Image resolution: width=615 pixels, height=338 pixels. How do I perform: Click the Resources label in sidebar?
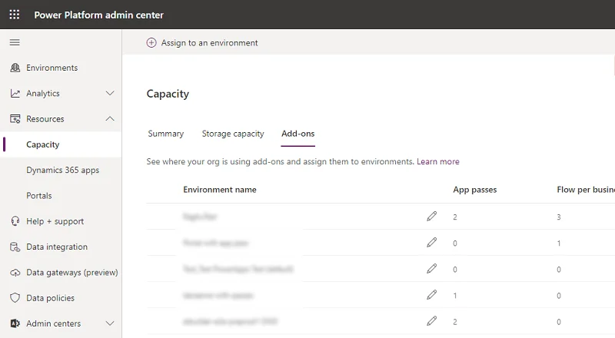45,119
